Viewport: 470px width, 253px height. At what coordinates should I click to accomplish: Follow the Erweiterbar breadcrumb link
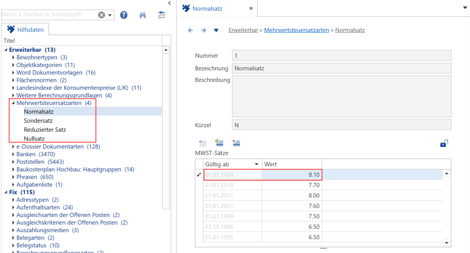[243, 30]
